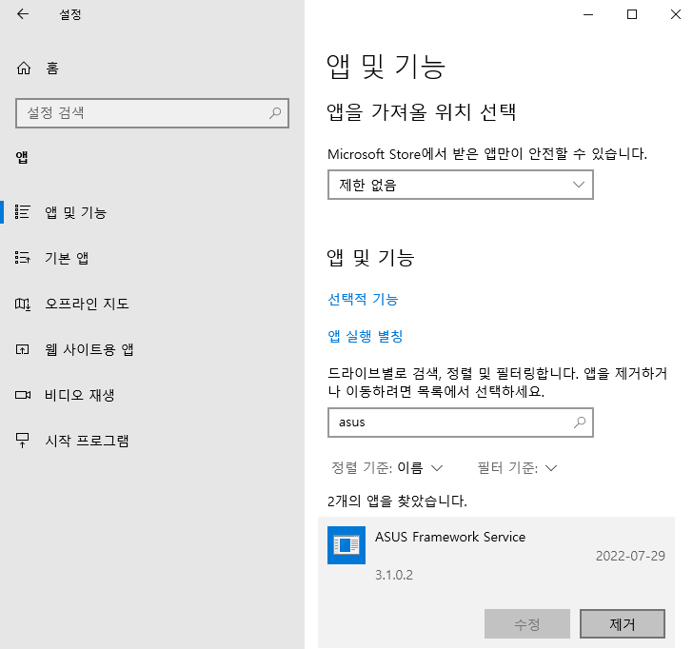The image size is (693, 649).
Task: Select the ASUS Framework Service entry text
Action: pos(450,537)
